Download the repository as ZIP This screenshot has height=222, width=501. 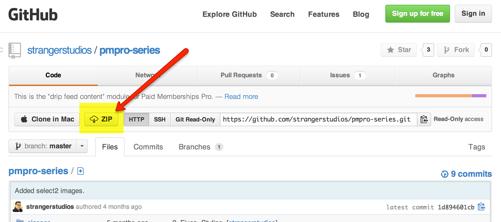tap(101, 119)
